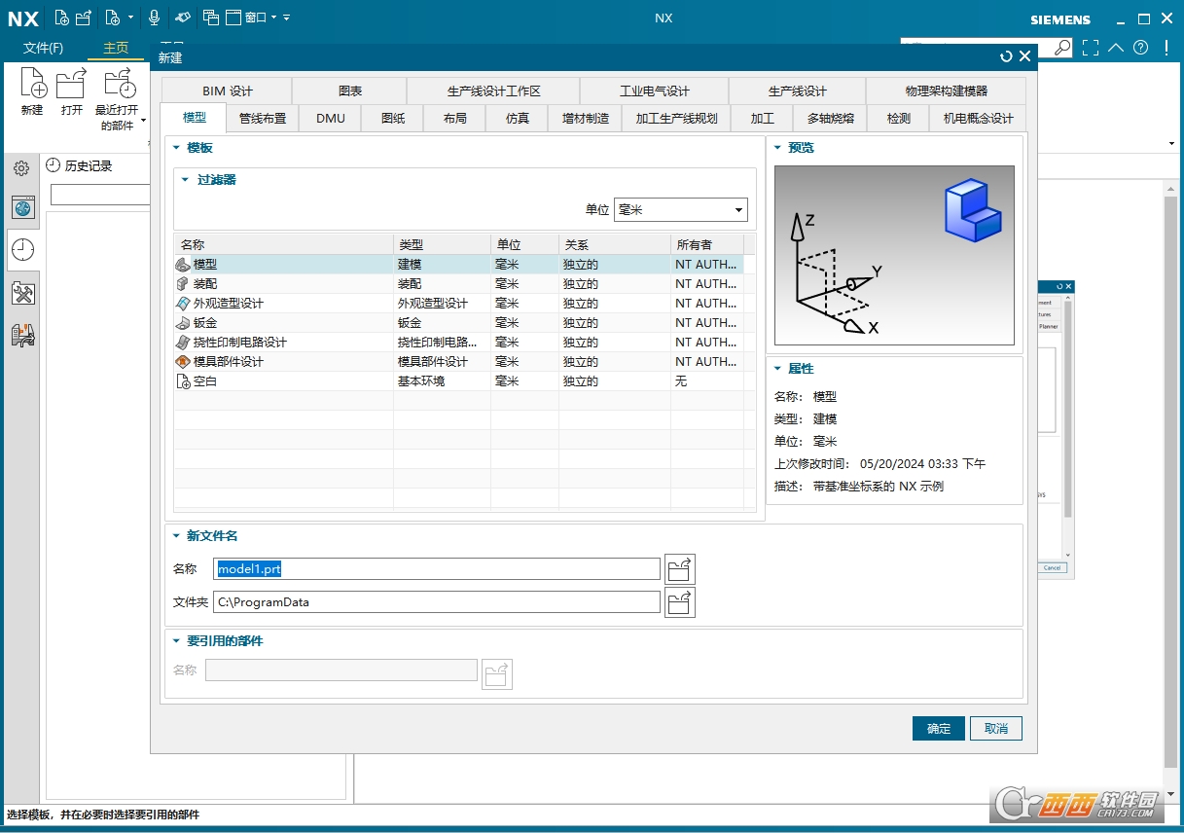This screenshot has height=833, width=1184.
Task: Click the 钣金 template row icon
Action: pos(183,323)
